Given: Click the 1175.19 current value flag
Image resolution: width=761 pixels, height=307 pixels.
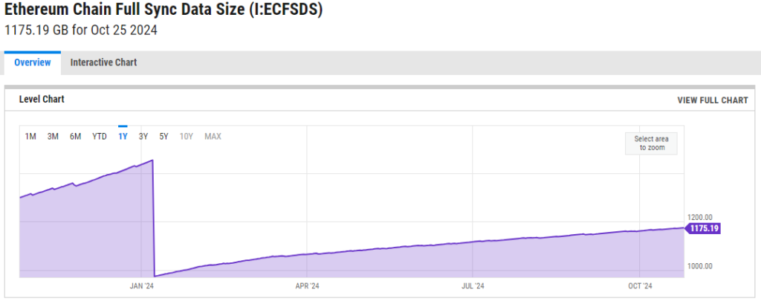Looking at the screenshot, I should [x=702, y=228].
